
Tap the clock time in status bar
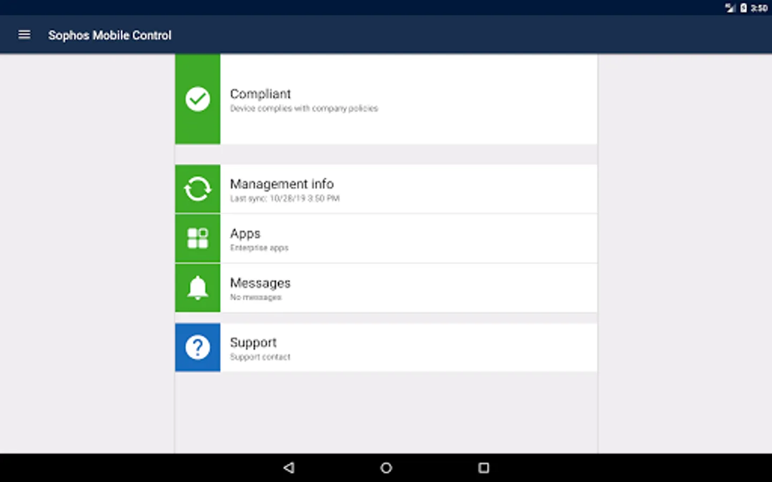[x=759, y=8]
